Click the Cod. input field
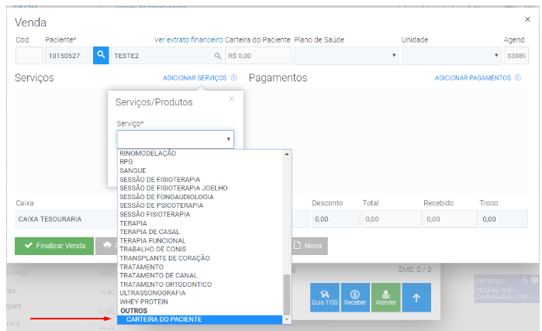 [29, 56]
